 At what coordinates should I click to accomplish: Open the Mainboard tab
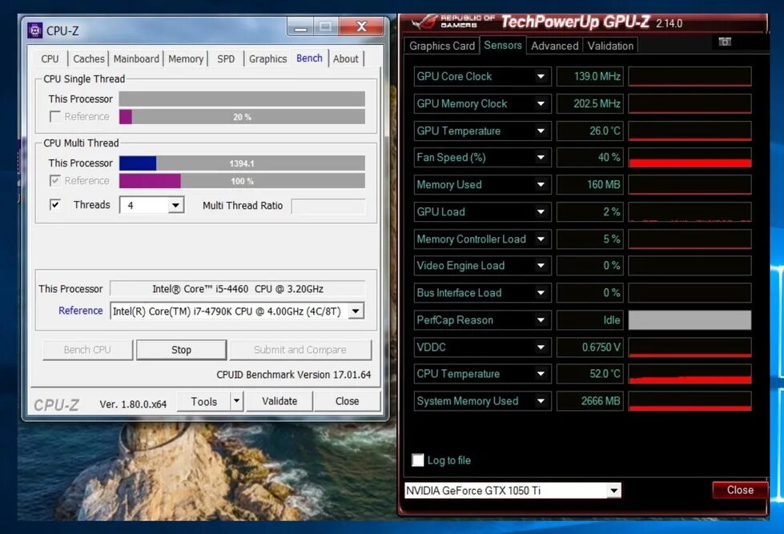pyautogui.click(x=136, y=59)
